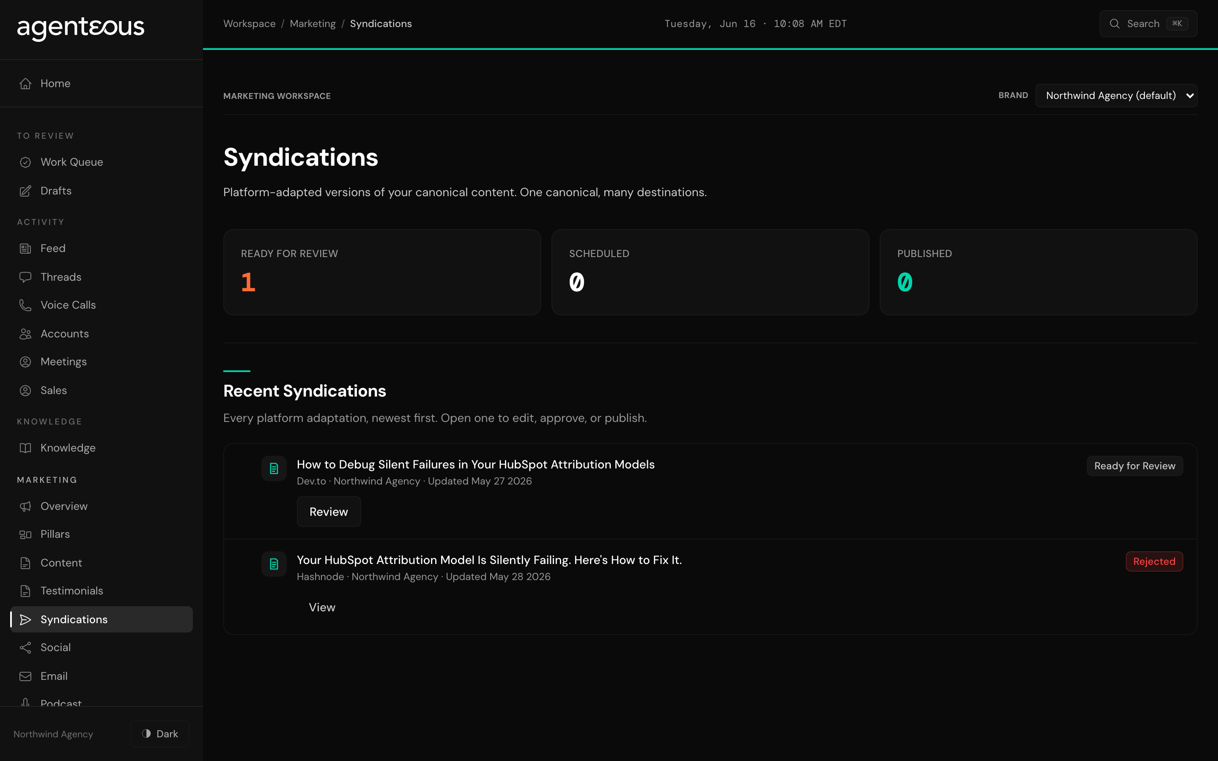Click the Drafts pencil icon
This screenshot has height=761, width=1218.
(x=25, y=191)
